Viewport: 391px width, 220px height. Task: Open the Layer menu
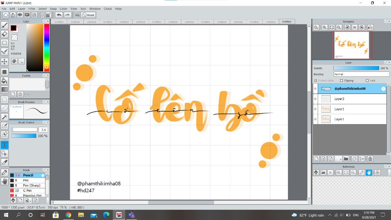(x=22, y=9)
